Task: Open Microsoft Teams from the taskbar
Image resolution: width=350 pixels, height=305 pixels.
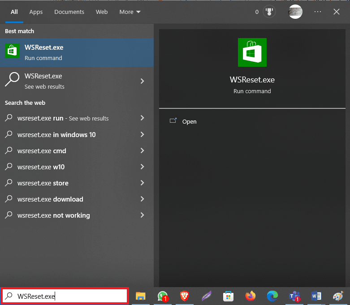Action: pos(294,296)
